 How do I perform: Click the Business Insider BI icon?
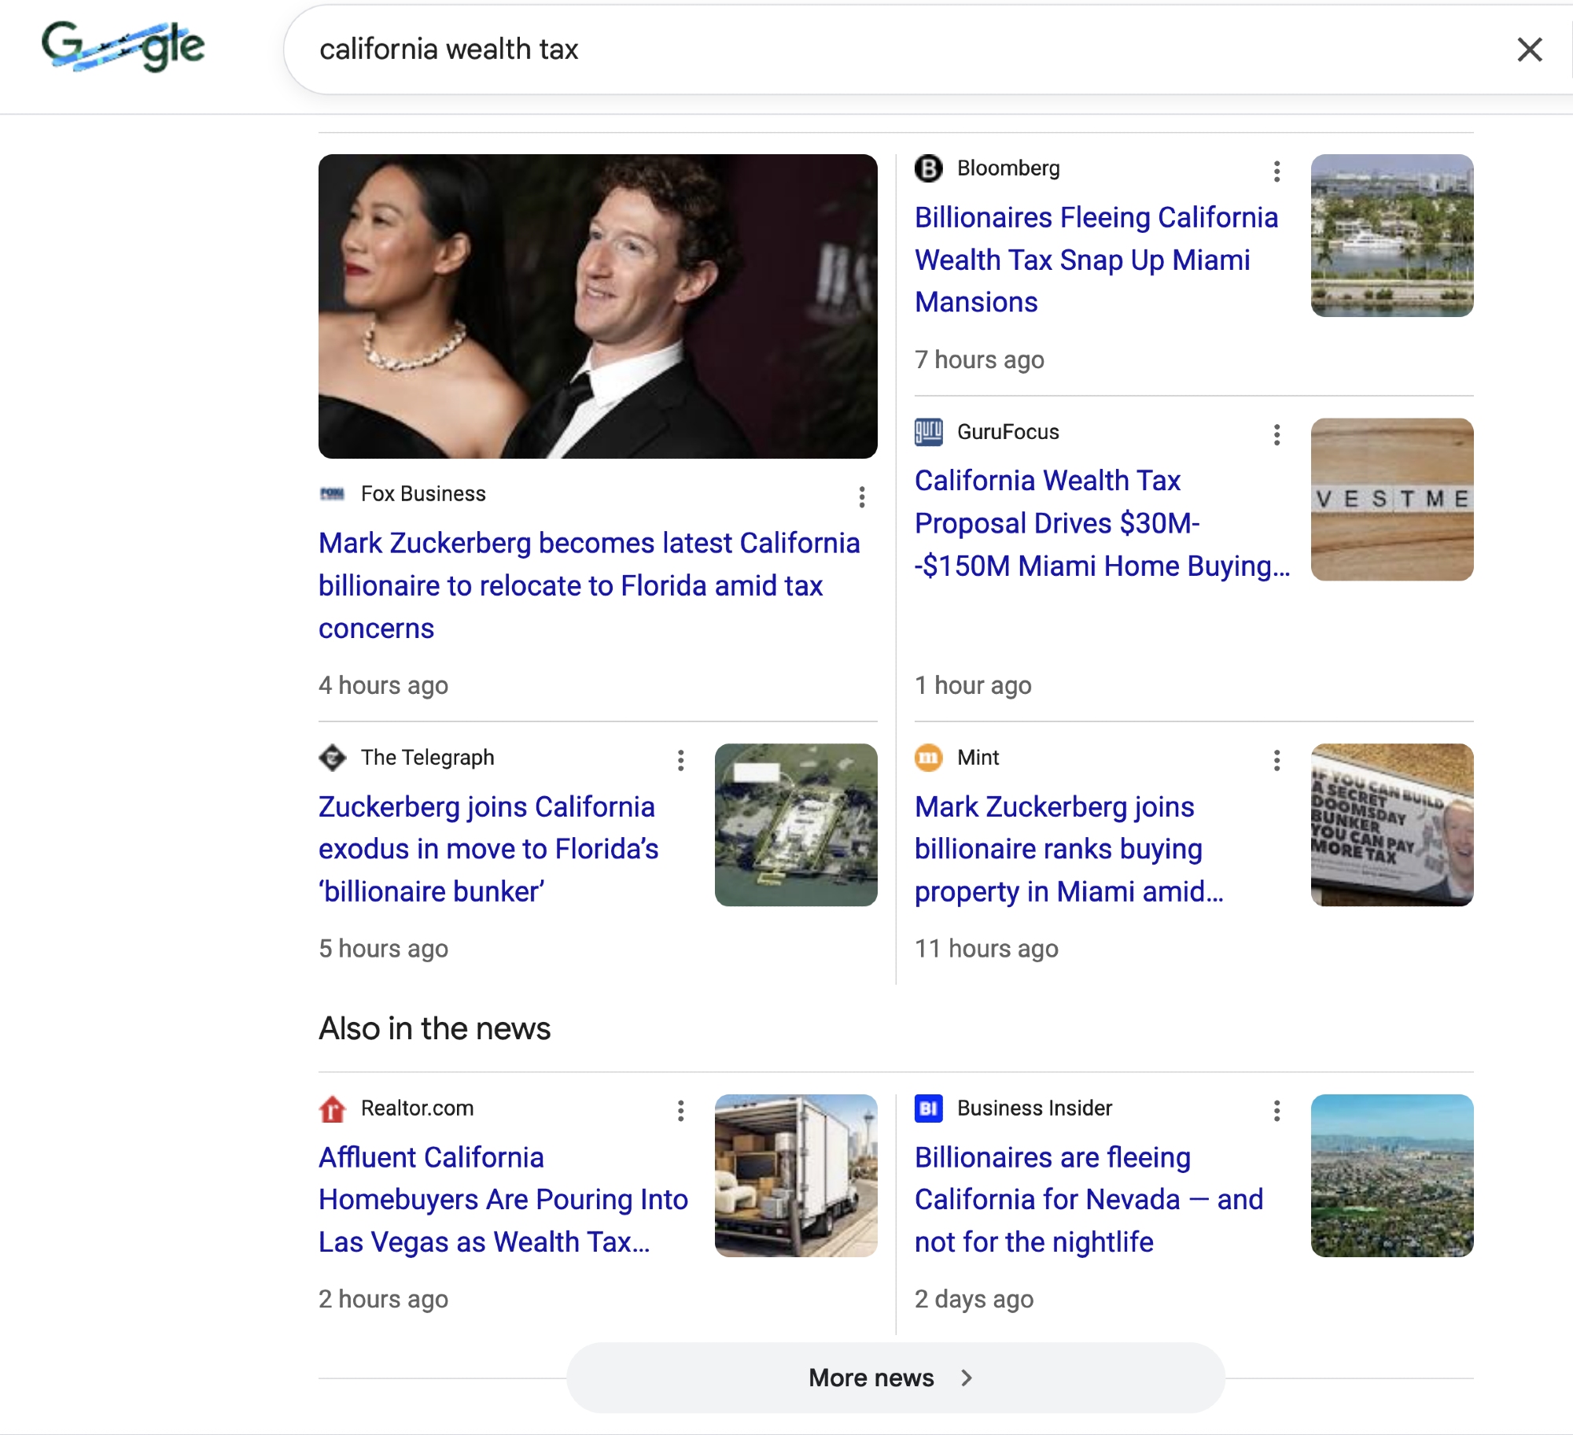click(x=928, y=1109)
